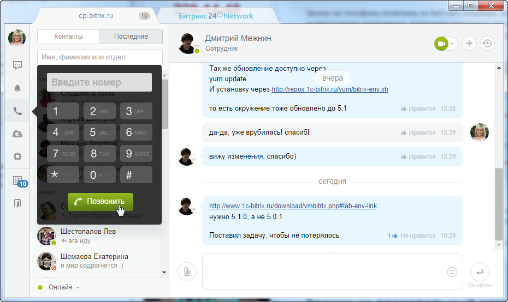Dial digit 6 MNO on keypad
Screen dimensions: 508x302
pyautogui.click(x=136, y=132)
